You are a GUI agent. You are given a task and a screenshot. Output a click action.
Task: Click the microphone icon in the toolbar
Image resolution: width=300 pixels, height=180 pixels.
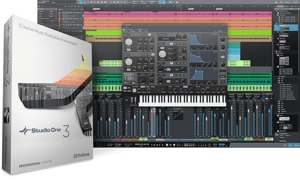[x=125, y=2]
